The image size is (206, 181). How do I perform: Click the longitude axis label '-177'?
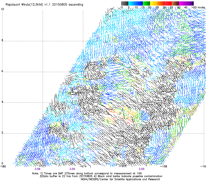tap(43, 167)
